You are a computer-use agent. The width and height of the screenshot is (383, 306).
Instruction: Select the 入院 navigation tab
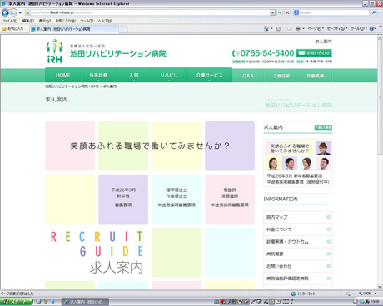pyautogui.click(x=133, y=75)
